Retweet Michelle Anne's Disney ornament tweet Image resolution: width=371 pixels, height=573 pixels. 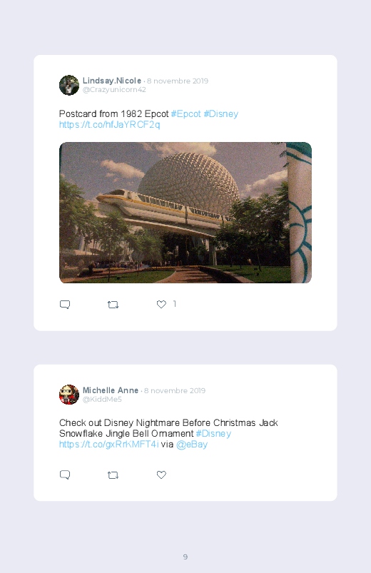(113, 475)
